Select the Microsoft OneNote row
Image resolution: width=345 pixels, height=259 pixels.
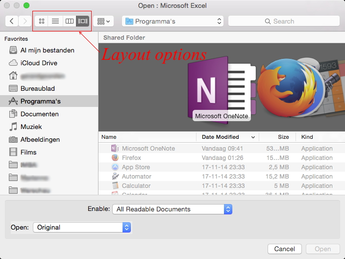[x=222, y=149]
